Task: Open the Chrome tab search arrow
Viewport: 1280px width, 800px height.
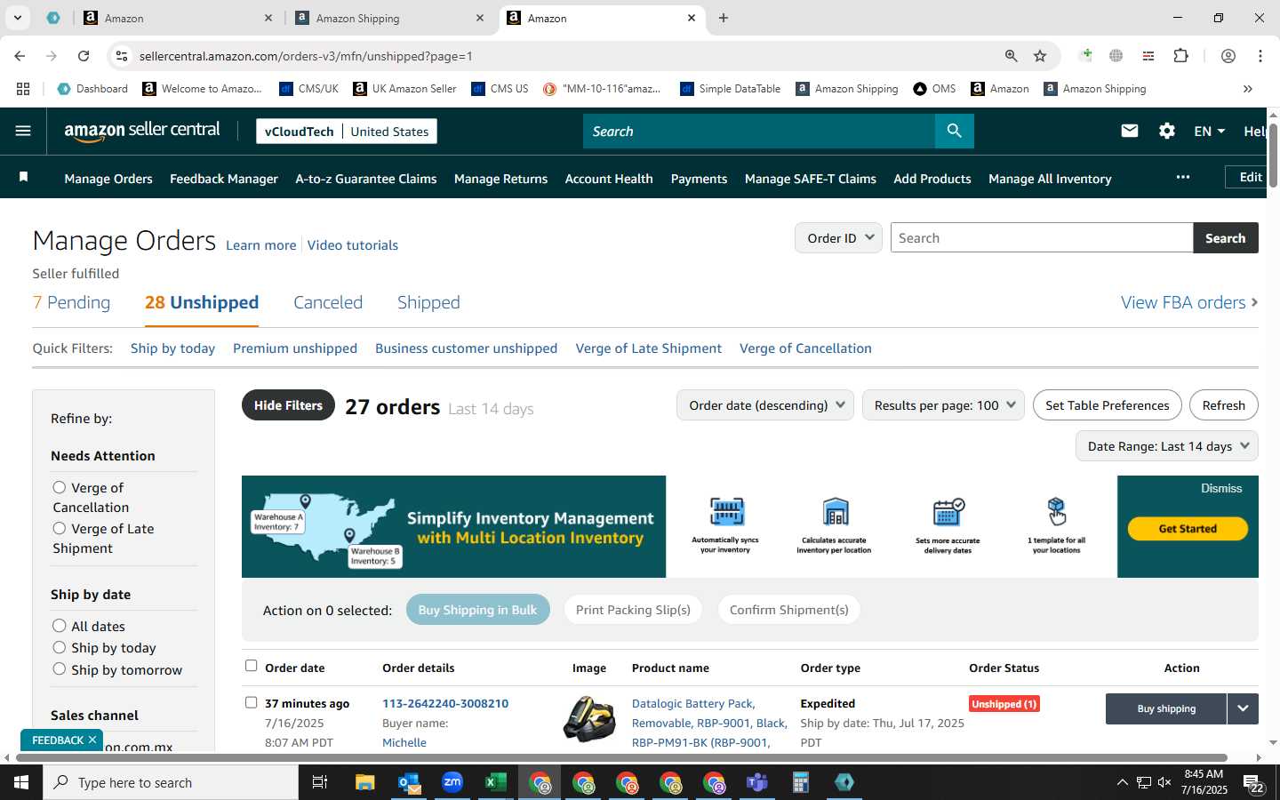Action: [17, 18]
